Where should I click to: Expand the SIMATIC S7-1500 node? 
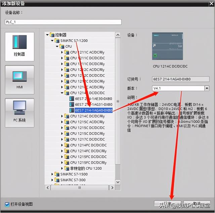(x=52, y=174)
